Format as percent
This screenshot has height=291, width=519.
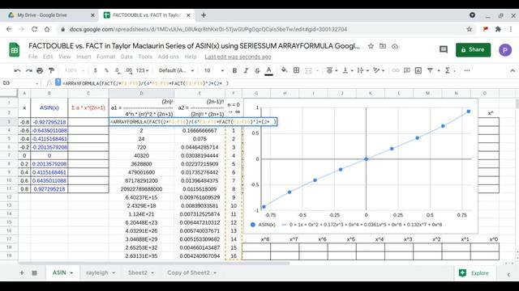coord(106,70)
